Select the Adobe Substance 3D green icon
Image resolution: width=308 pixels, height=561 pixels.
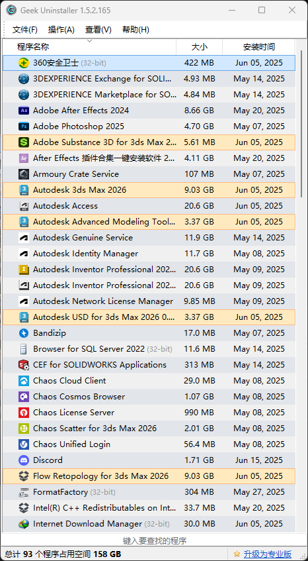24,142
